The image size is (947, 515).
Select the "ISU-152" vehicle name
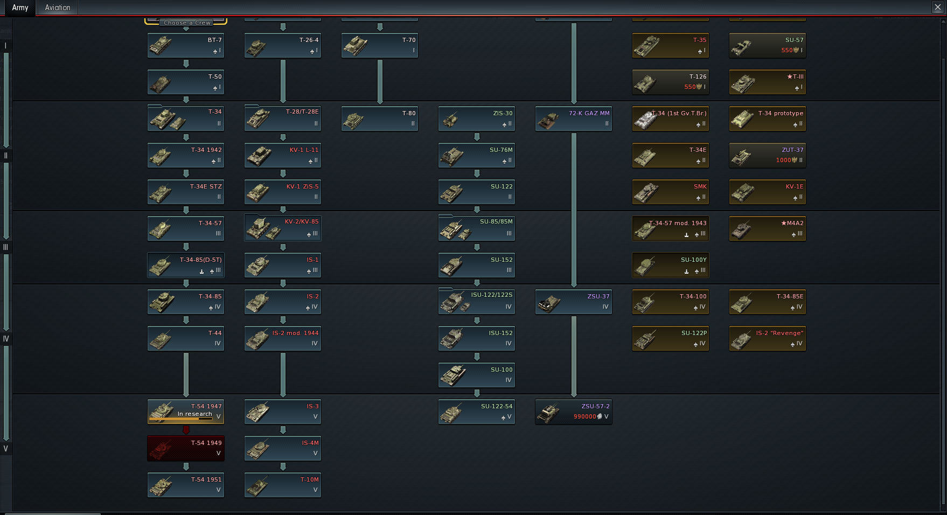pyautogui.click(x=501, y=333)
